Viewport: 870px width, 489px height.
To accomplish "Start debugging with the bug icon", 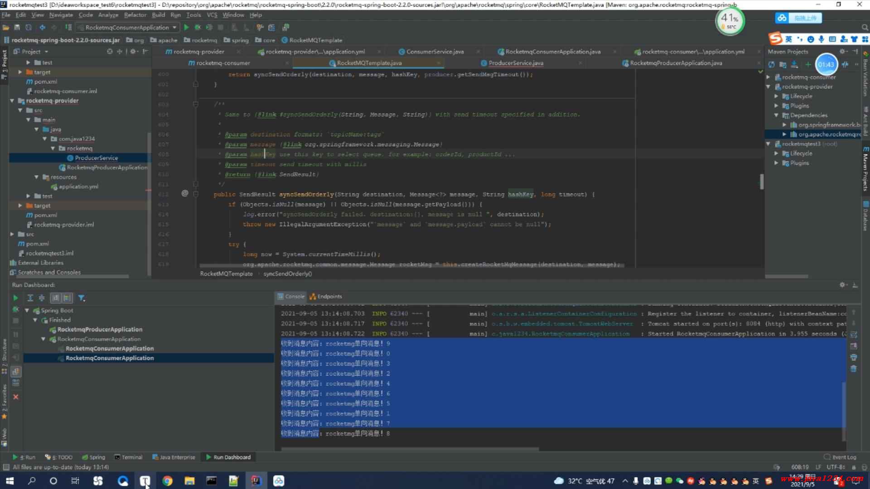I will [x=198, y=28].
